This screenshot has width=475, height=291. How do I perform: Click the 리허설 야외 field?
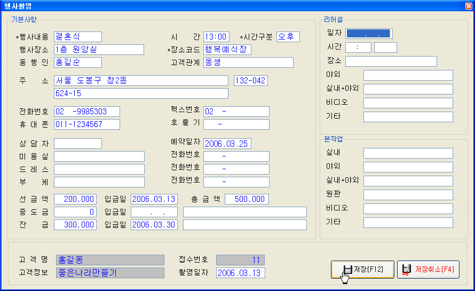[408, 75]
